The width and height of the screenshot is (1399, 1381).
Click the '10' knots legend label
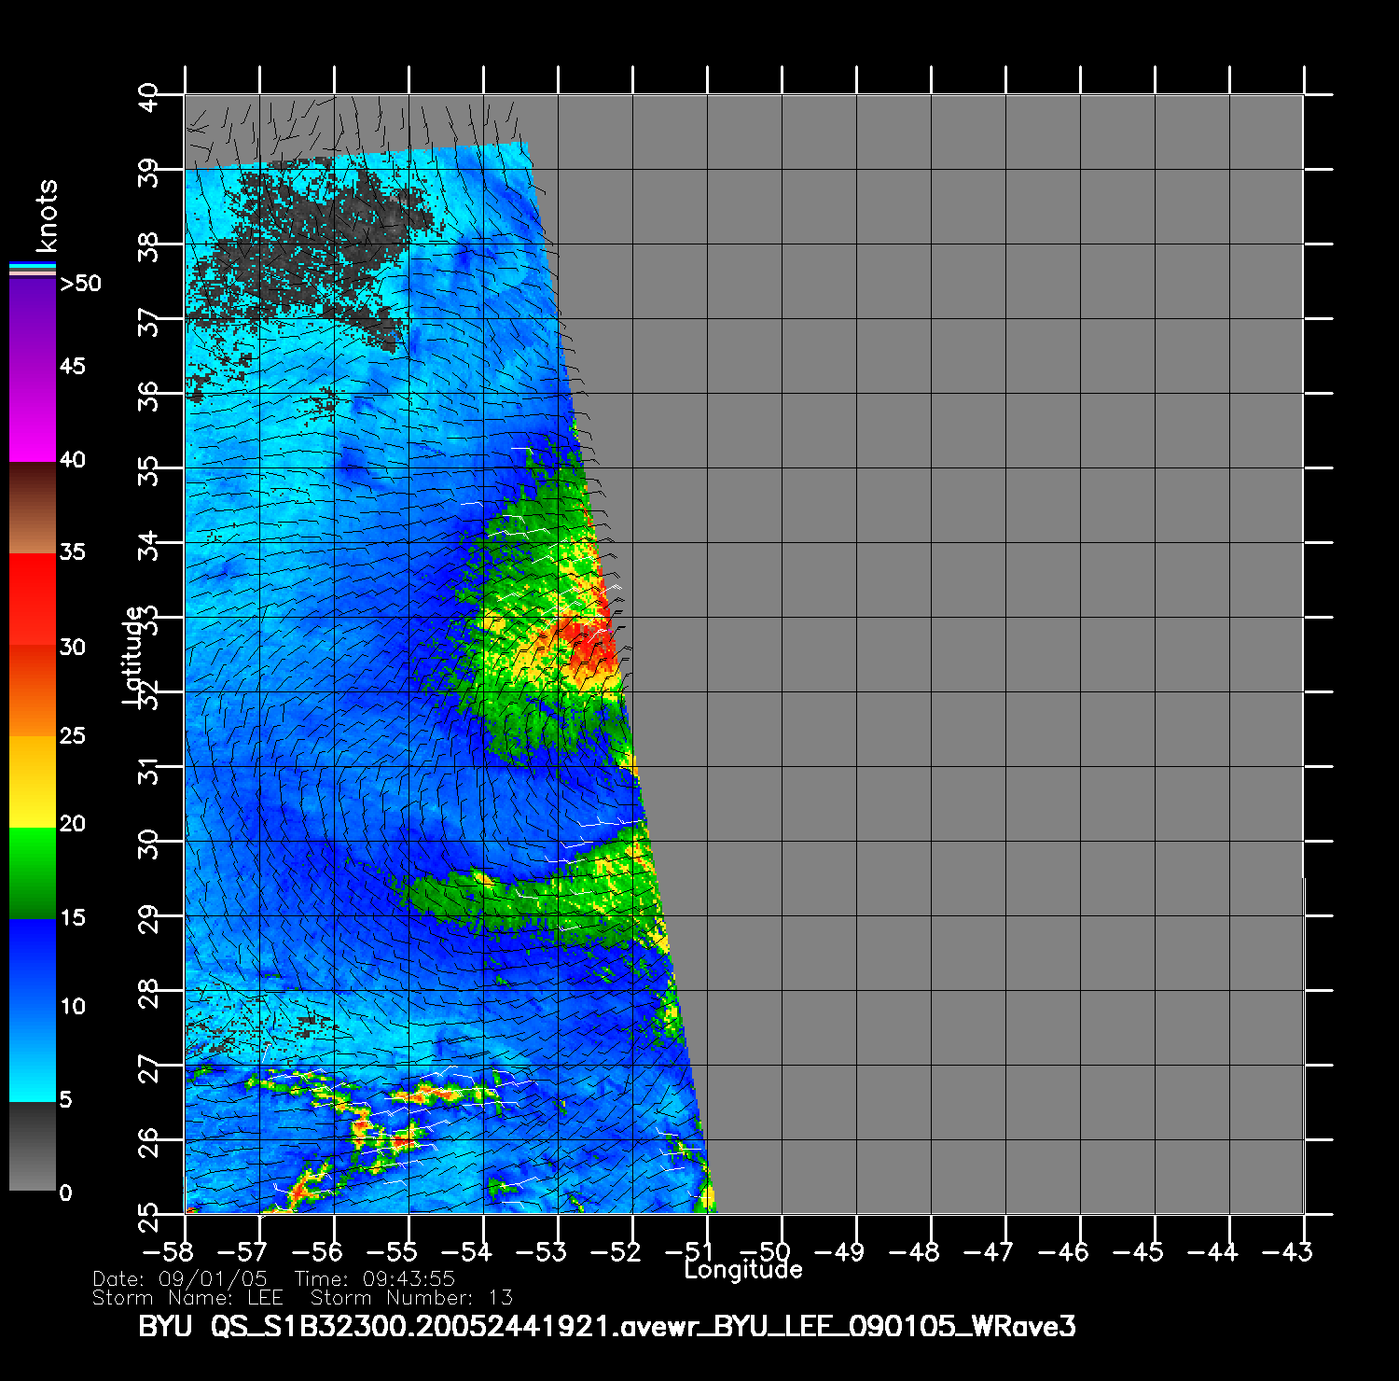pos(72,1006)
